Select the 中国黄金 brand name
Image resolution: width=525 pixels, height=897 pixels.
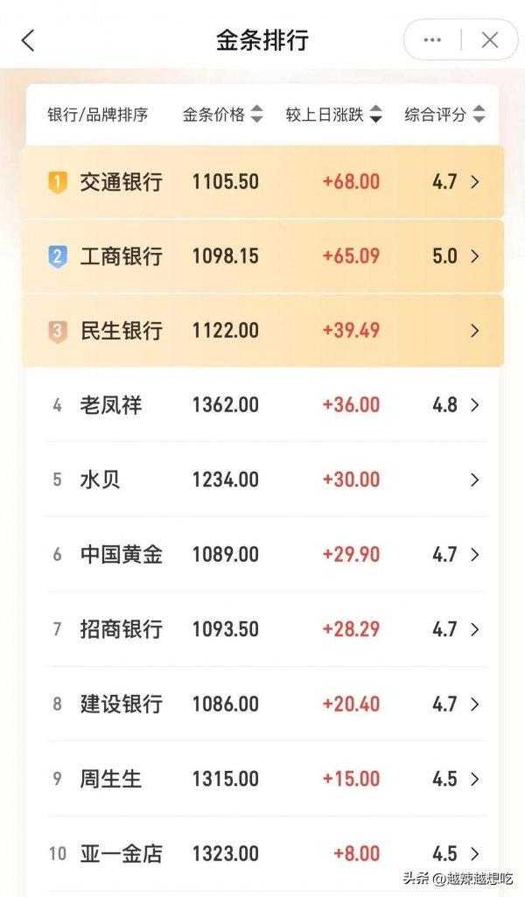coord(122,555)
